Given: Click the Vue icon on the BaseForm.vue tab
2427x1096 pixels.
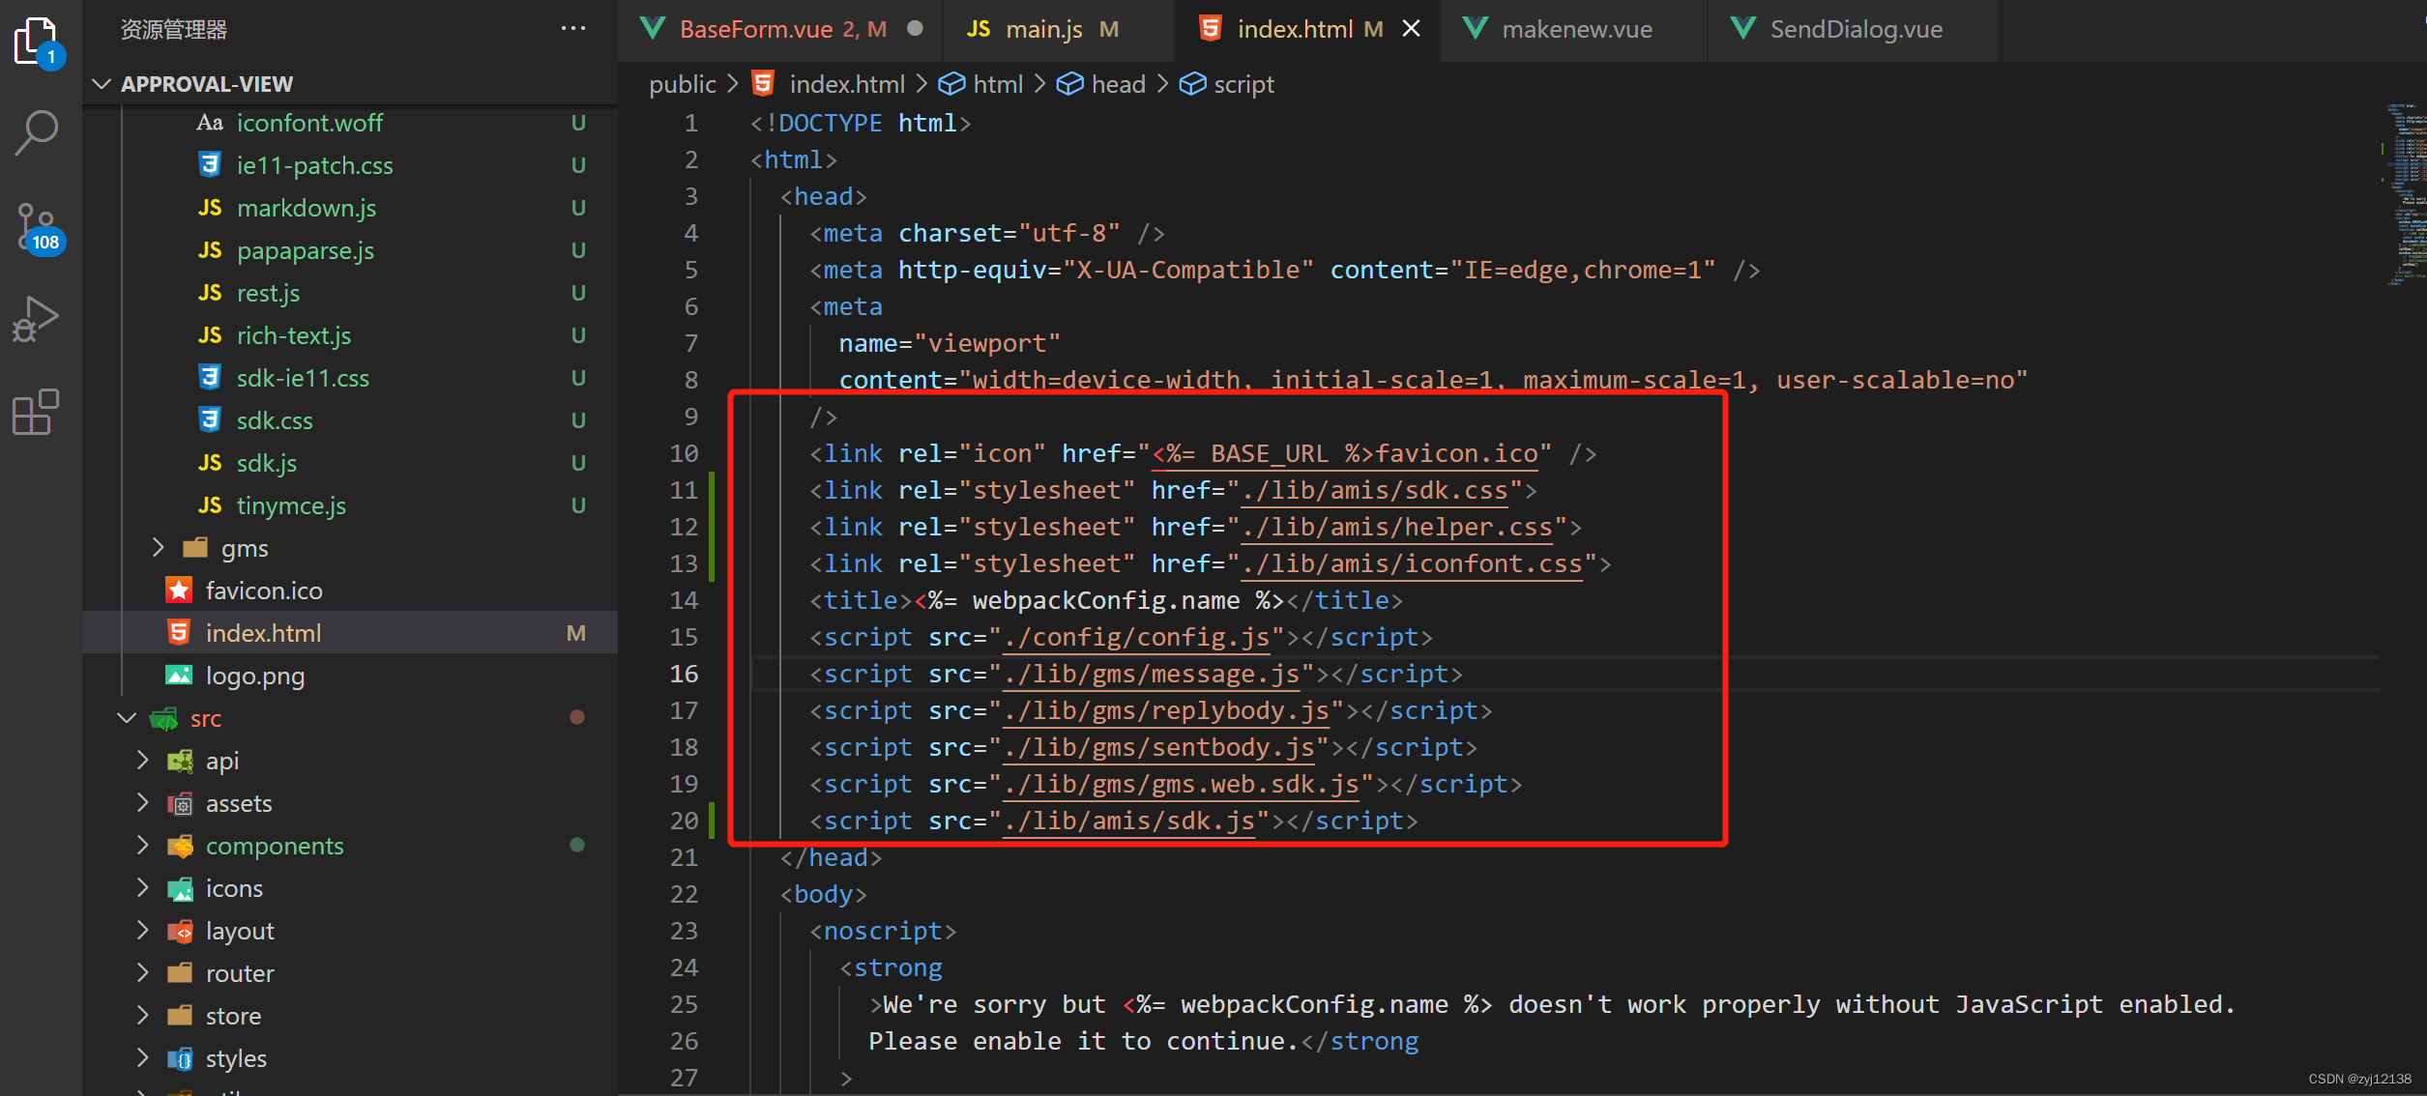Looking at the screenshot, I should (x=654, y=28).
